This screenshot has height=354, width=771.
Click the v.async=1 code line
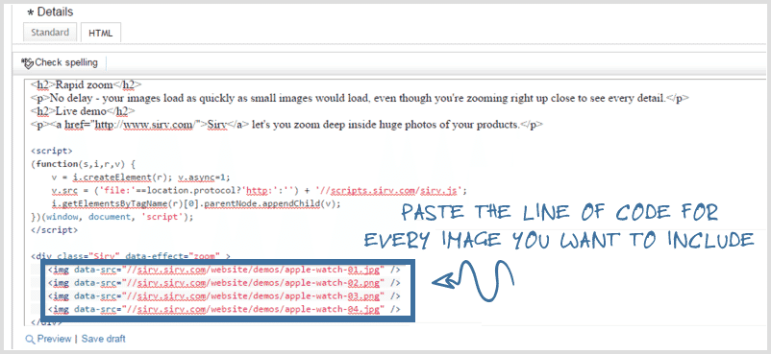pyautogui.click(x=140, y=177)
